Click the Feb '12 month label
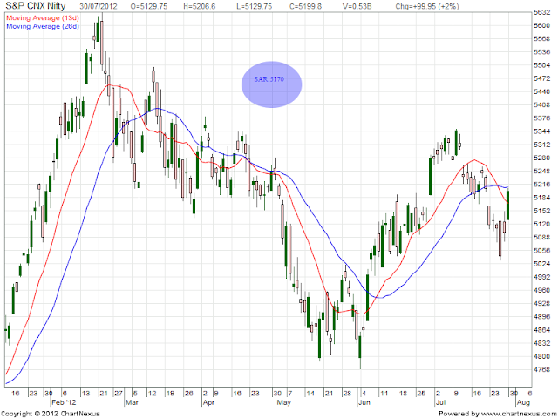This screenshot has height=418, width=558. 64,402
